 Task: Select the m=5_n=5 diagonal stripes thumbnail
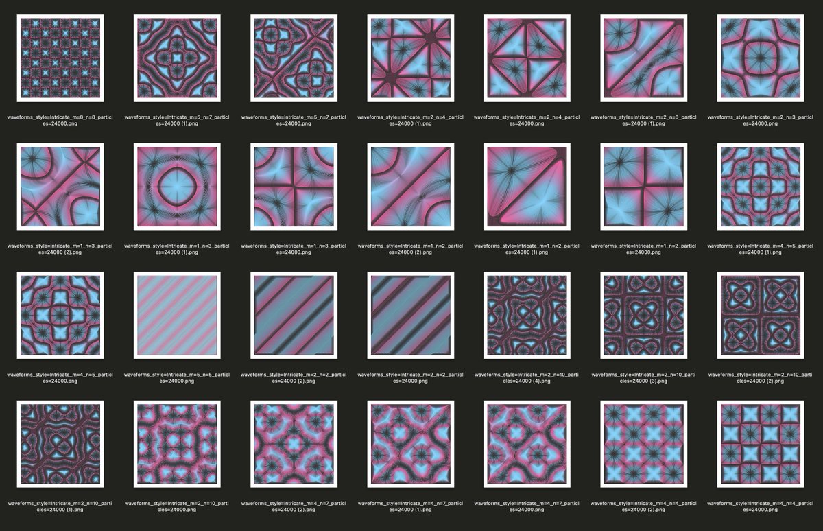178,316
